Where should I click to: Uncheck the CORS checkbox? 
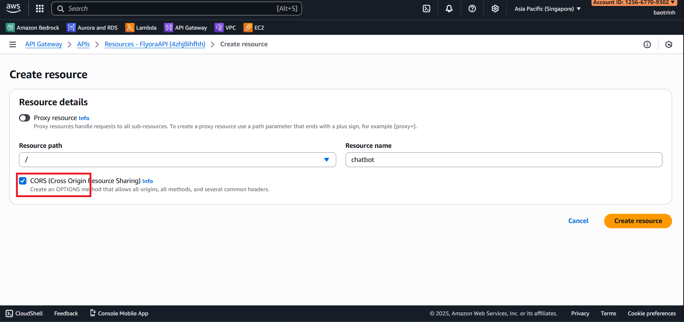tap(23, 181)
